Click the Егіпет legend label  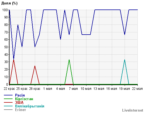(x=21, y=110)
